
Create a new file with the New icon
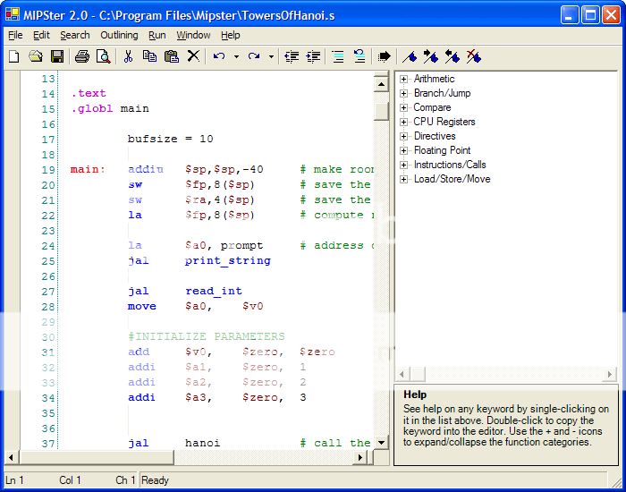(x=14, y=56)
